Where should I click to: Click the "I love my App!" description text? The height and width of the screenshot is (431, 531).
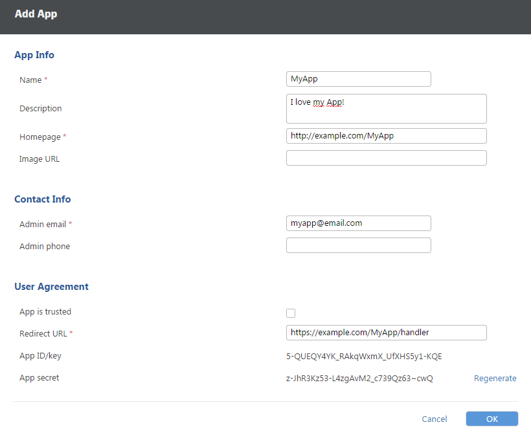point(317,103)
